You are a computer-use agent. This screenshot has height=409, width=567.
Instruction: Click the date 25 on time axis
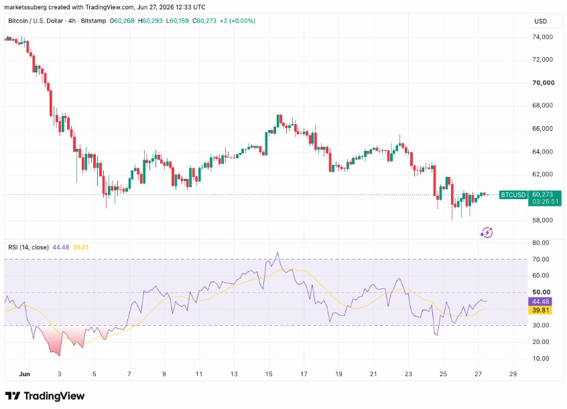click(443, 374)
